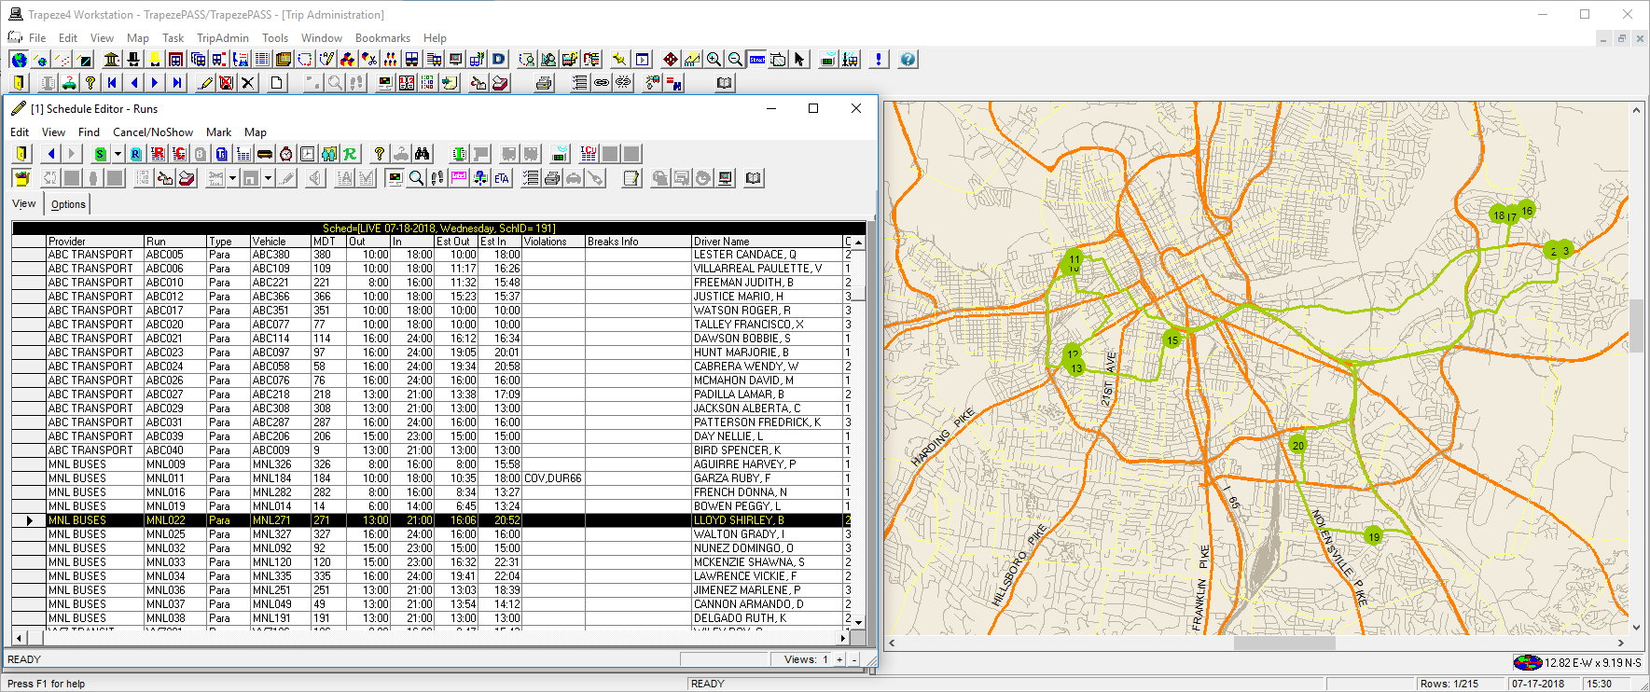
Task: Click the Est Out column header
Action: coord(456,241)
